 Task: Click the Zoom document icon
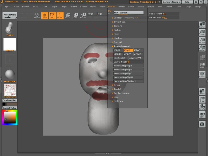[202, 33]
